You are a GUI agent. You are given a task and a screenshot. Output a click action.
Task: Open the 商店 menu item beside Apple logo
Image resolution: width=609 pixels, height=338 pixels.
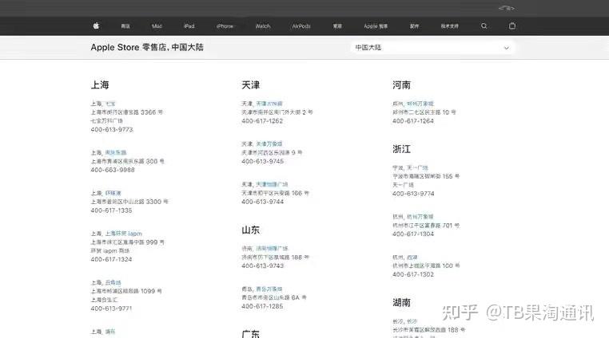click(x=125, y=26)
